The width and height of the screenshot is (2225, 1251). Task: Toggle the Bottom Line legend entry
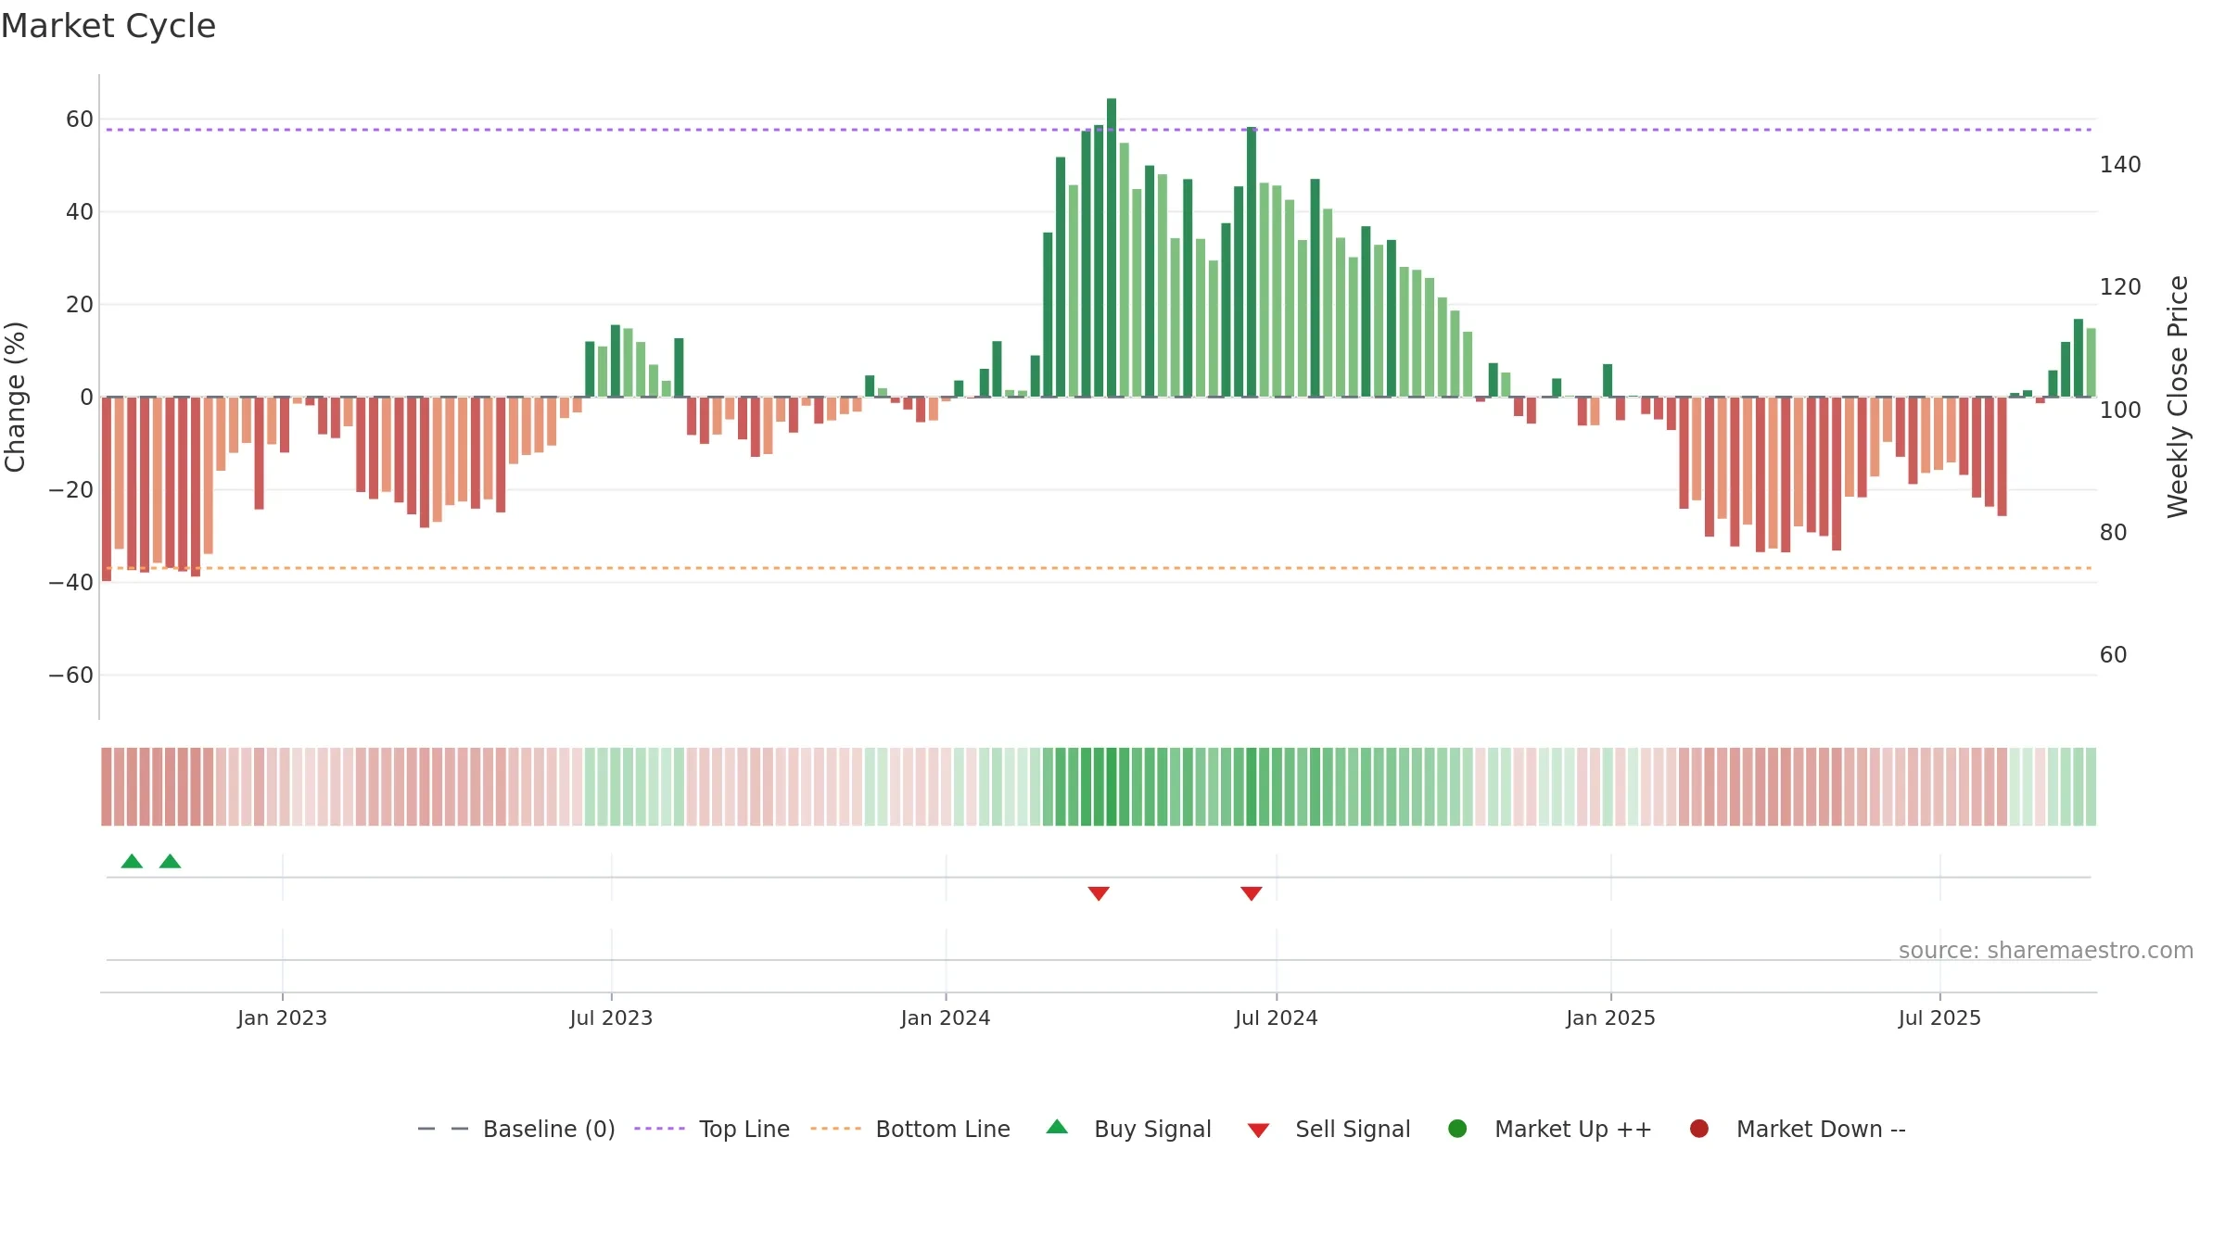click(910, 1129)
